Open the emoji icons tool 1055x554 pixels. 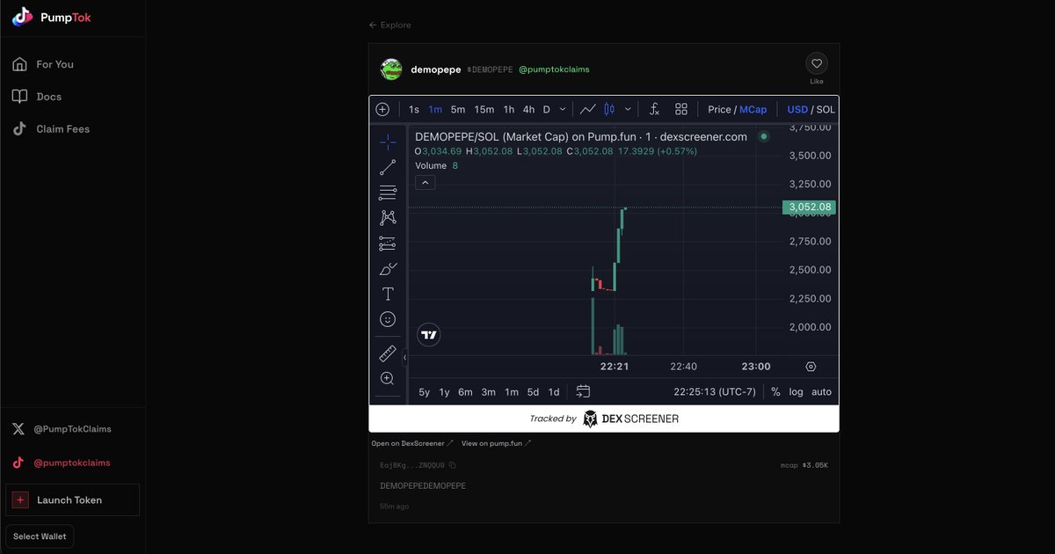[x=388, y=319]
